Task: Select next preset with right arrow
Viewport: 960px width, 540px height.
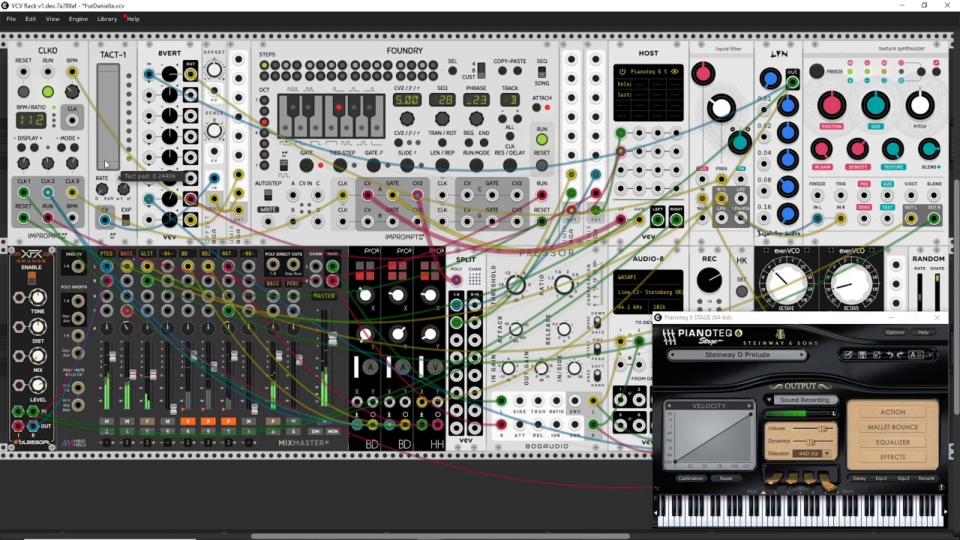Action: pyautogui.click(x=802, y=355)
